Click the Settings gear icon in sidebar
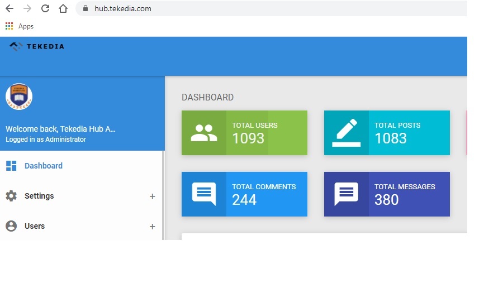This screenshot has height=298, width=484. tap(11, 196)
